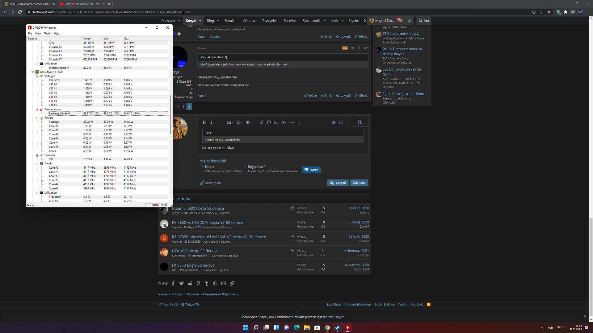Enable the Nokta checkbox
This screenshot has height=333, width=593.
coord(201,167)
